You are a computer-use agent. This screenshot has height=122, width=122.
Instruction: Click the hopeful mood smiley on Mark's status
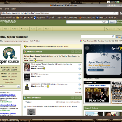(x=44, y=68)
